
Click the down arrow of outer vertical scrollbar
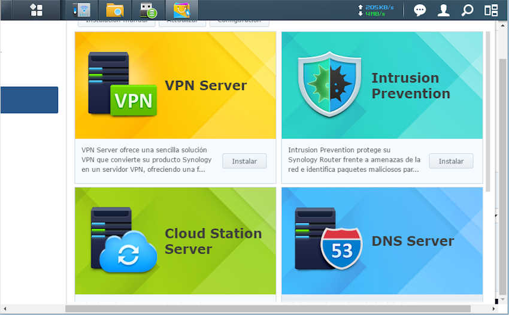(502, 299)
